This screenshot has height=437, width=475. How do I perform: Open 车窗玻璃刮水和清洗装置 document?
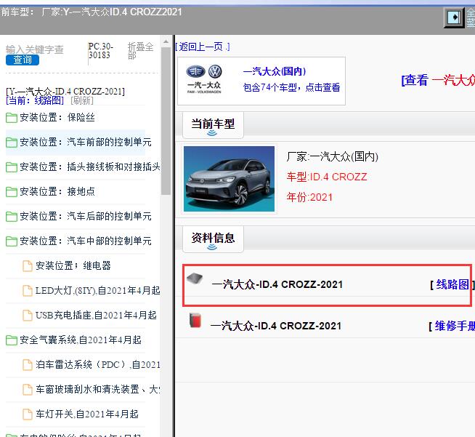tap(98, 390)
